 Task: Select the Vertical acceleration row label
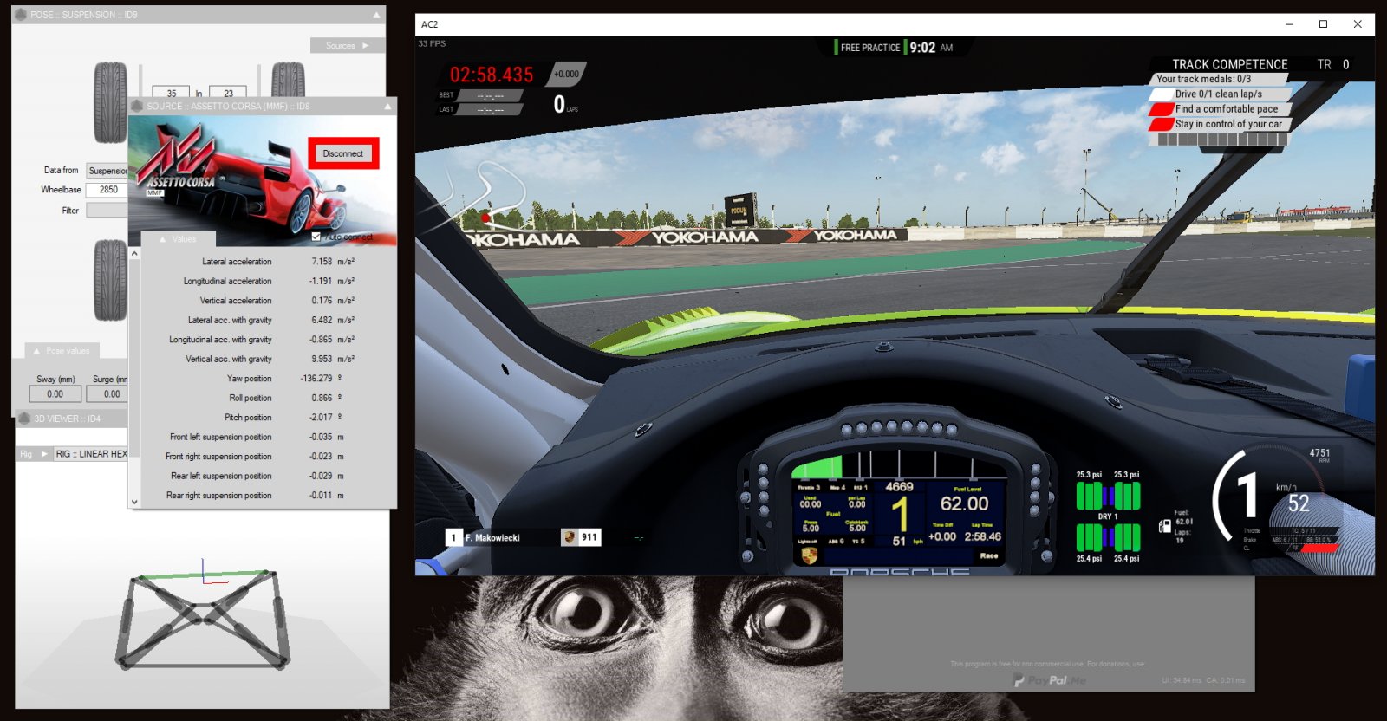click(x=236, y=301)
